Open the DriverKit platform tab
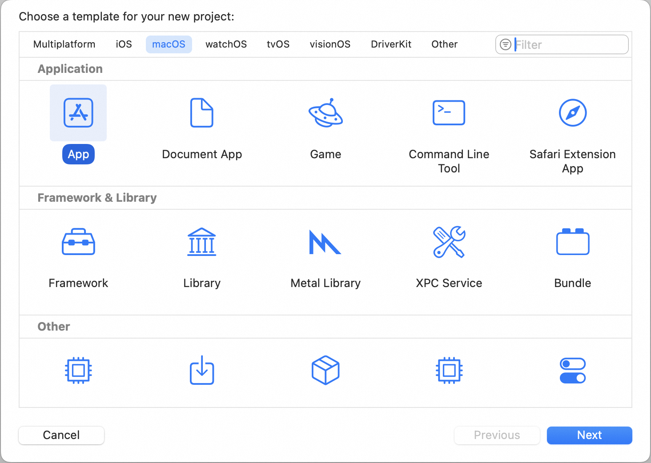Viewport: 651px width, 463px height. pos(391,44)
